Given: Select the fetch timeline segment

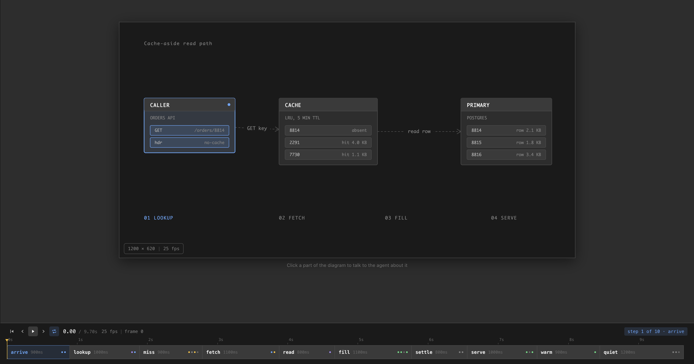Looking at the screenshot, I should (241, 352).
